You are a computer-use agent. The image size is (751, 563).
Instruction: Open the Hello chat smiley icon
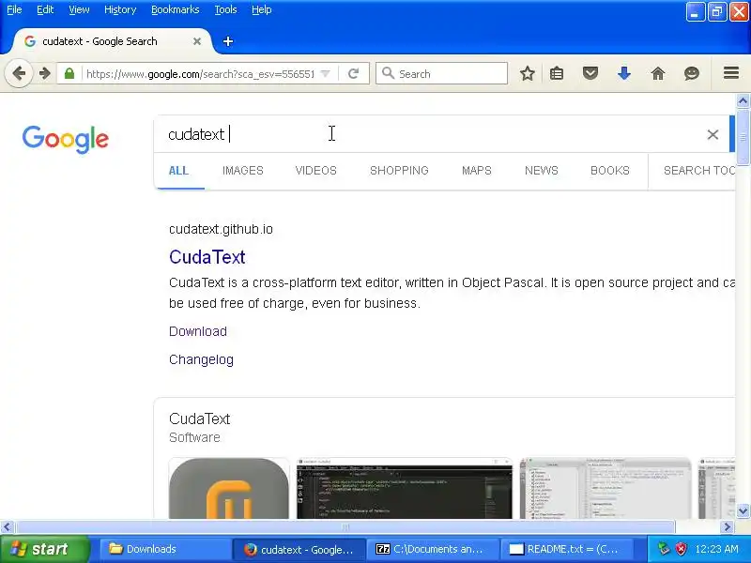692,74
